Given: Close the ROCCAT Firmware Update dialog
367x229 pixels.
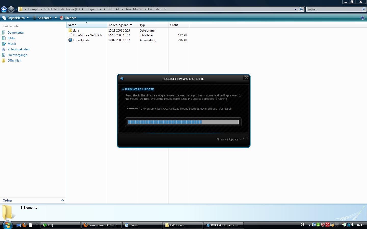Looking at the screenshot, I should pyautogui.click(x=246, y=78).
